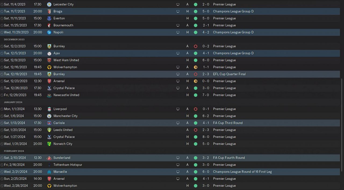Open the Everton team link
The width and height of the screenshot is (344, 190).
point(59,18)
